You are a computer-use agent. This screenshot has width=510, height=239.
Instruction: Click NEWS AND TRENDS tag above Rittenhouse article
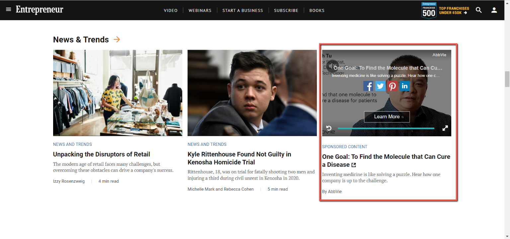(x=207, y=145)
